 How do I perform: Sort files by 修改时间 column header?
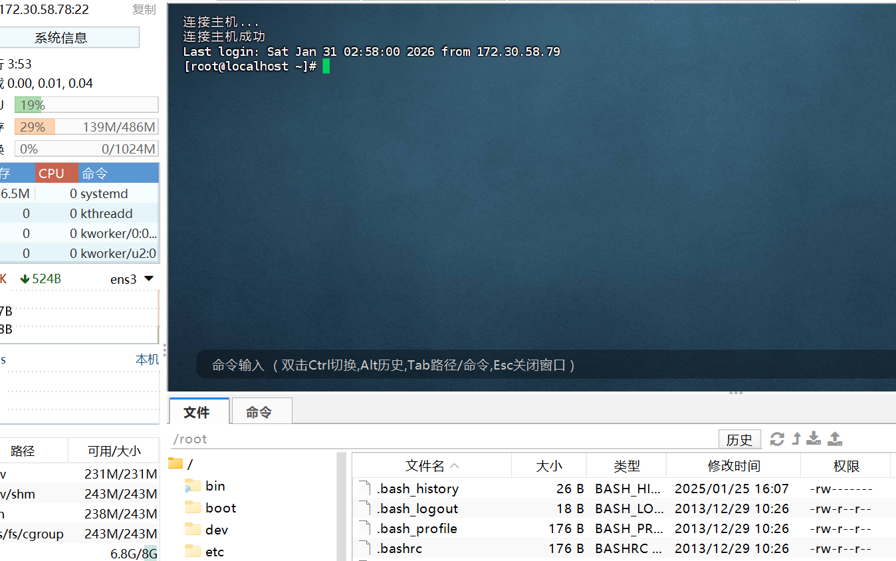click(x=734, y=466)
